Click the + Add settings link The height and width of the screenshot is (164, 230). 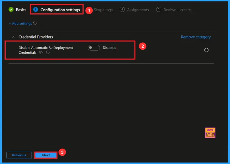pyautogui.click(x=20, y=23)
